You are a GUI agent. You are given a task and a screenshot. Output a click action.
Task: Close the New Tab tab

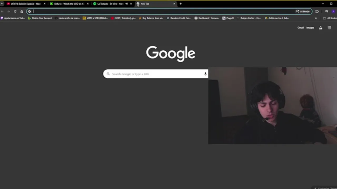pyautogui.click(x=174, y=4)
